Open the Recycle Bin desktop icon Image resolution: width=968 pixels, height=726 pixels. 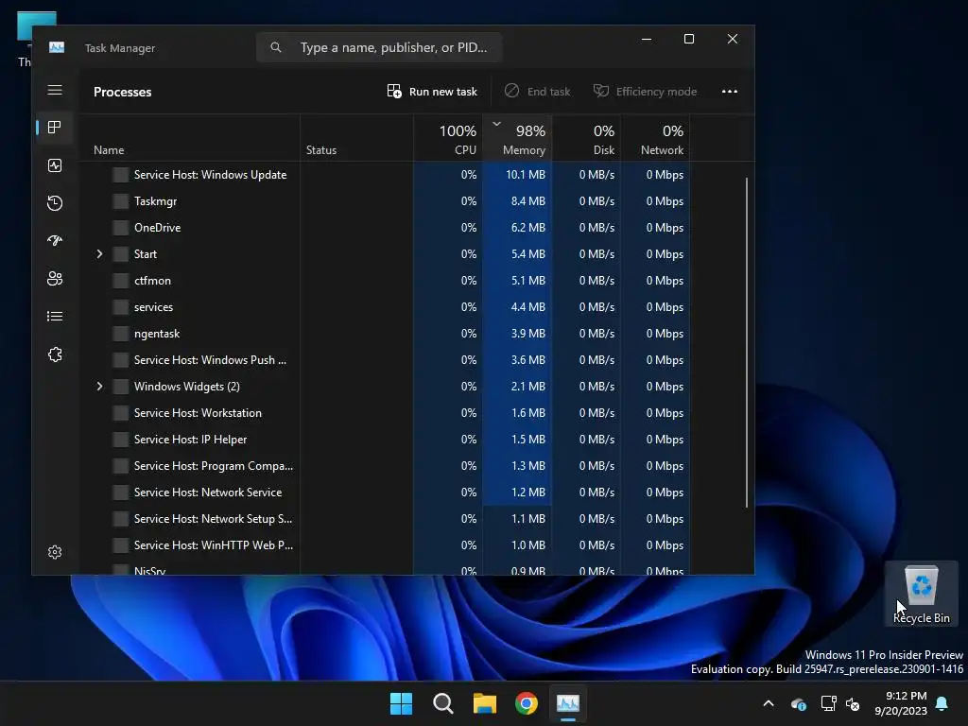pyautogui.click(x=921, y=594)
